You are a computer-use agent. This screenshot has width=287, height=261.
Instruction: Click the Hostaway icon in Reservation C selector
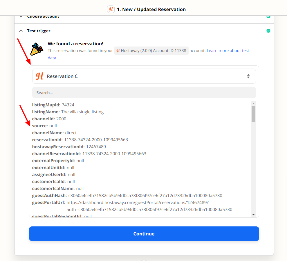39,76
